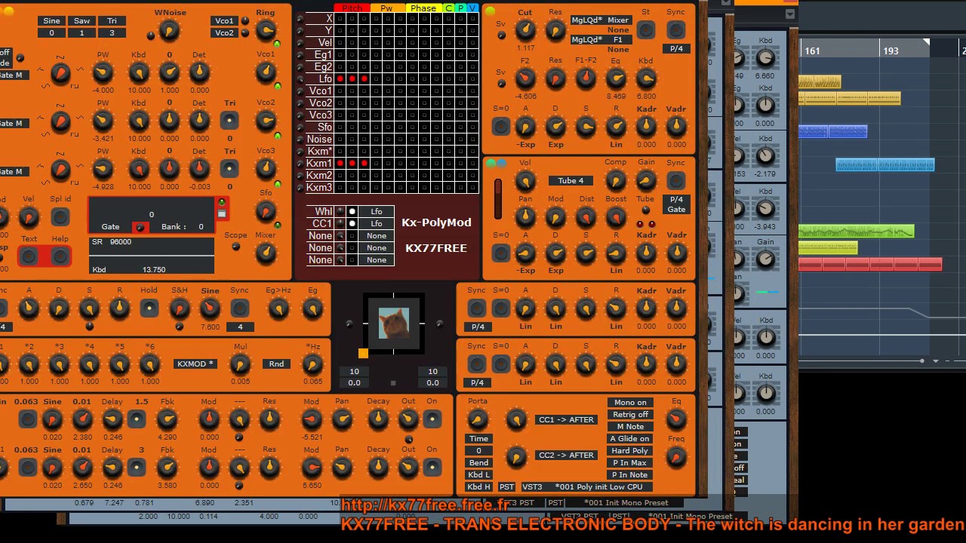Select the Tri waveform label at top

[x=112, y=21]
